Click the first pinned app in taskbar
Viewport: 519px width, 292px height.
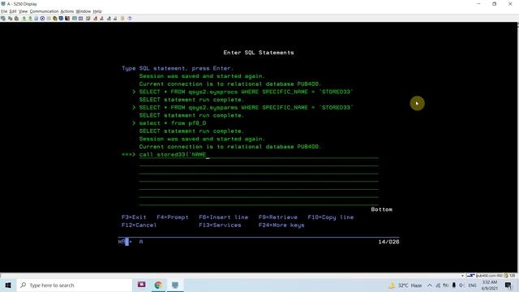point(142,285)
